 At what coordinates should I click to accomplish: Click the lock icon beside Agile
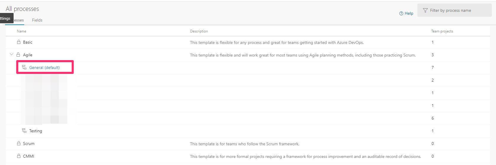click(18, 55)
